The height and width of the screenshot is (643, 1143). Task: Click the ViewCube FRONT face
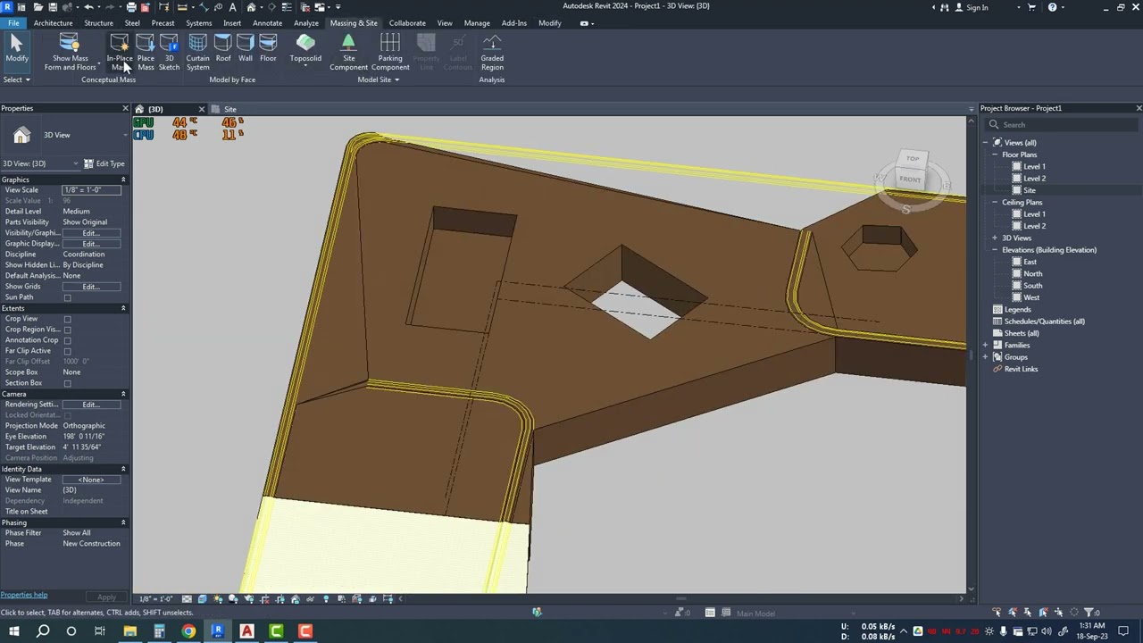click(910, 180)
